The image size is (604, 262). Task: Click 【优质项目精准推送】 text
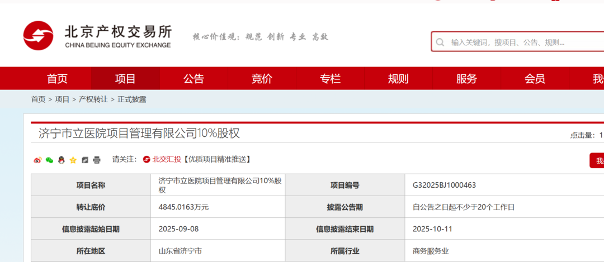[x=216, y=159]
